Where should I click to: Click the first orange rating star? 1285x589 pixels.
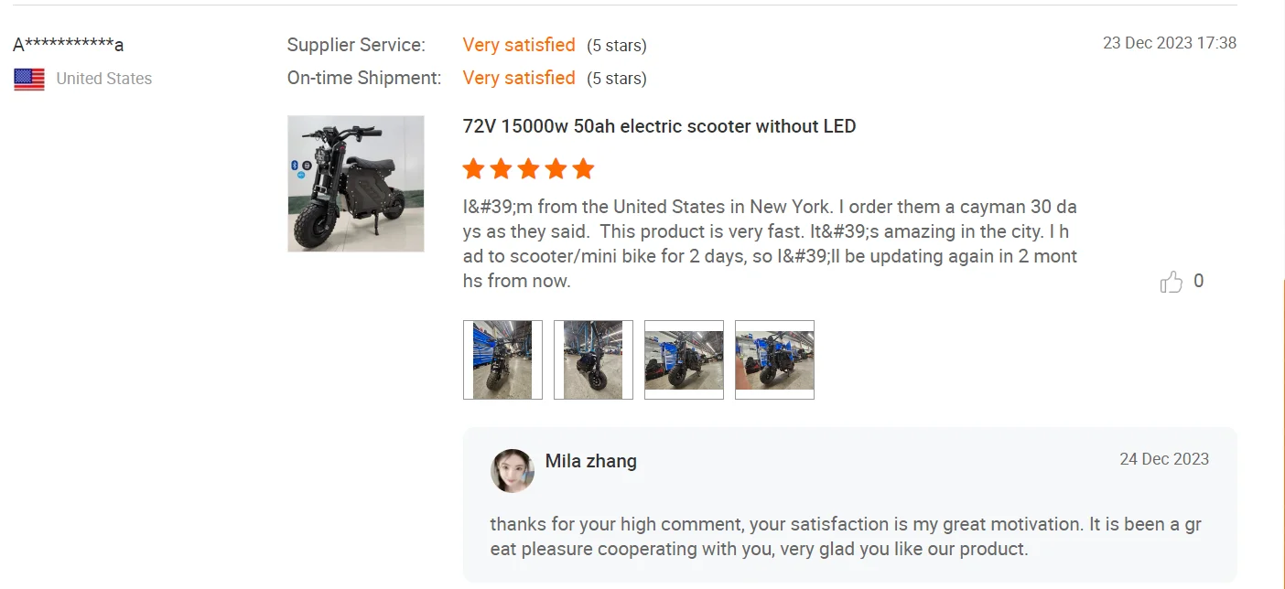click(473, 169)
